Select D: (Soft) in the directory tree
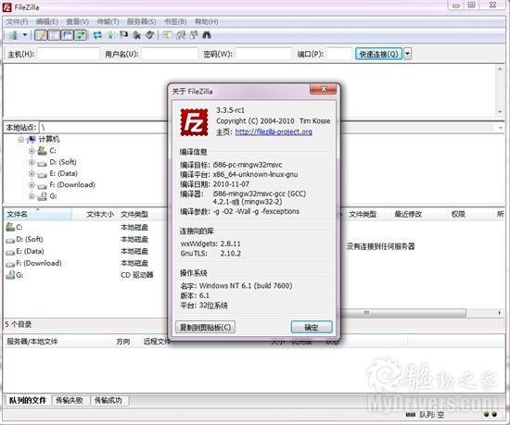Screen dimensions: 510x425 tap(63, 162)
